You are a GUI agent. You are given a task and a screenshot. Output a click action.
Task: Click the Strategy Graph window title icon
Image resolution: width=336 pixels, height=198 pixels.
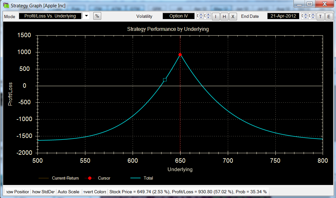tap(6, 5)
